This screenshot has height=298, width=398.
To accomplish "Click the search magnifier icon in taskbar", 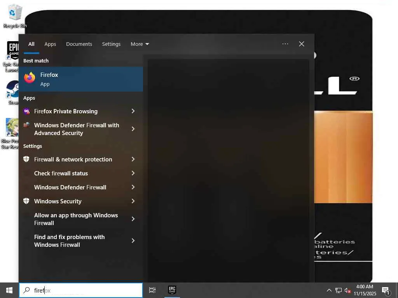I will (26, 290).
